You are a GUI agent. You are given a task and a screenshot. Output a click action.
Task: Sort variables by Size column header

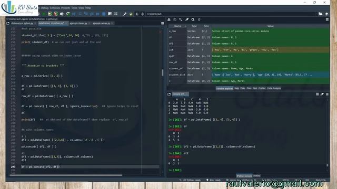(x=206, y=26)
